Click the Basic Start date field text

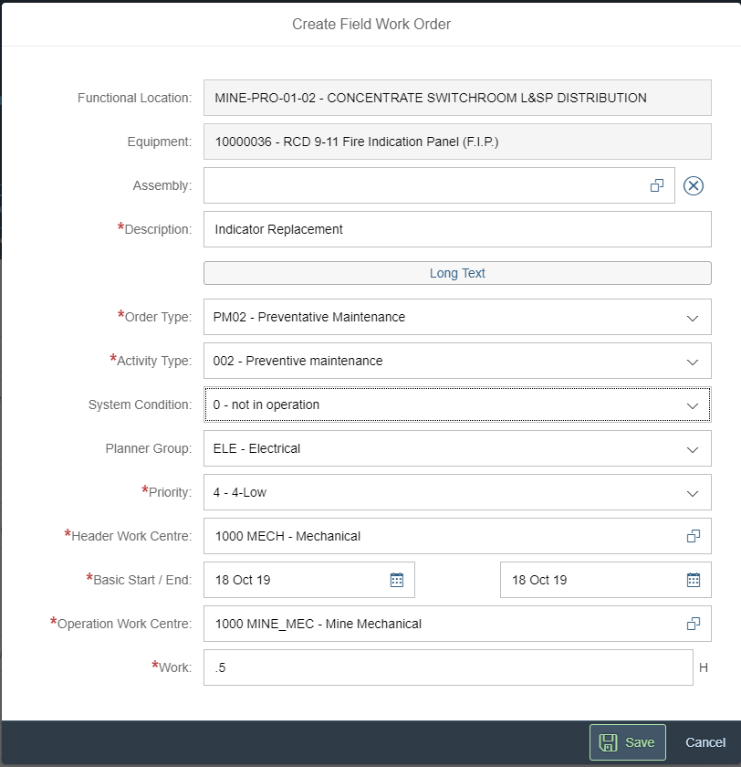tap(243, 580)
